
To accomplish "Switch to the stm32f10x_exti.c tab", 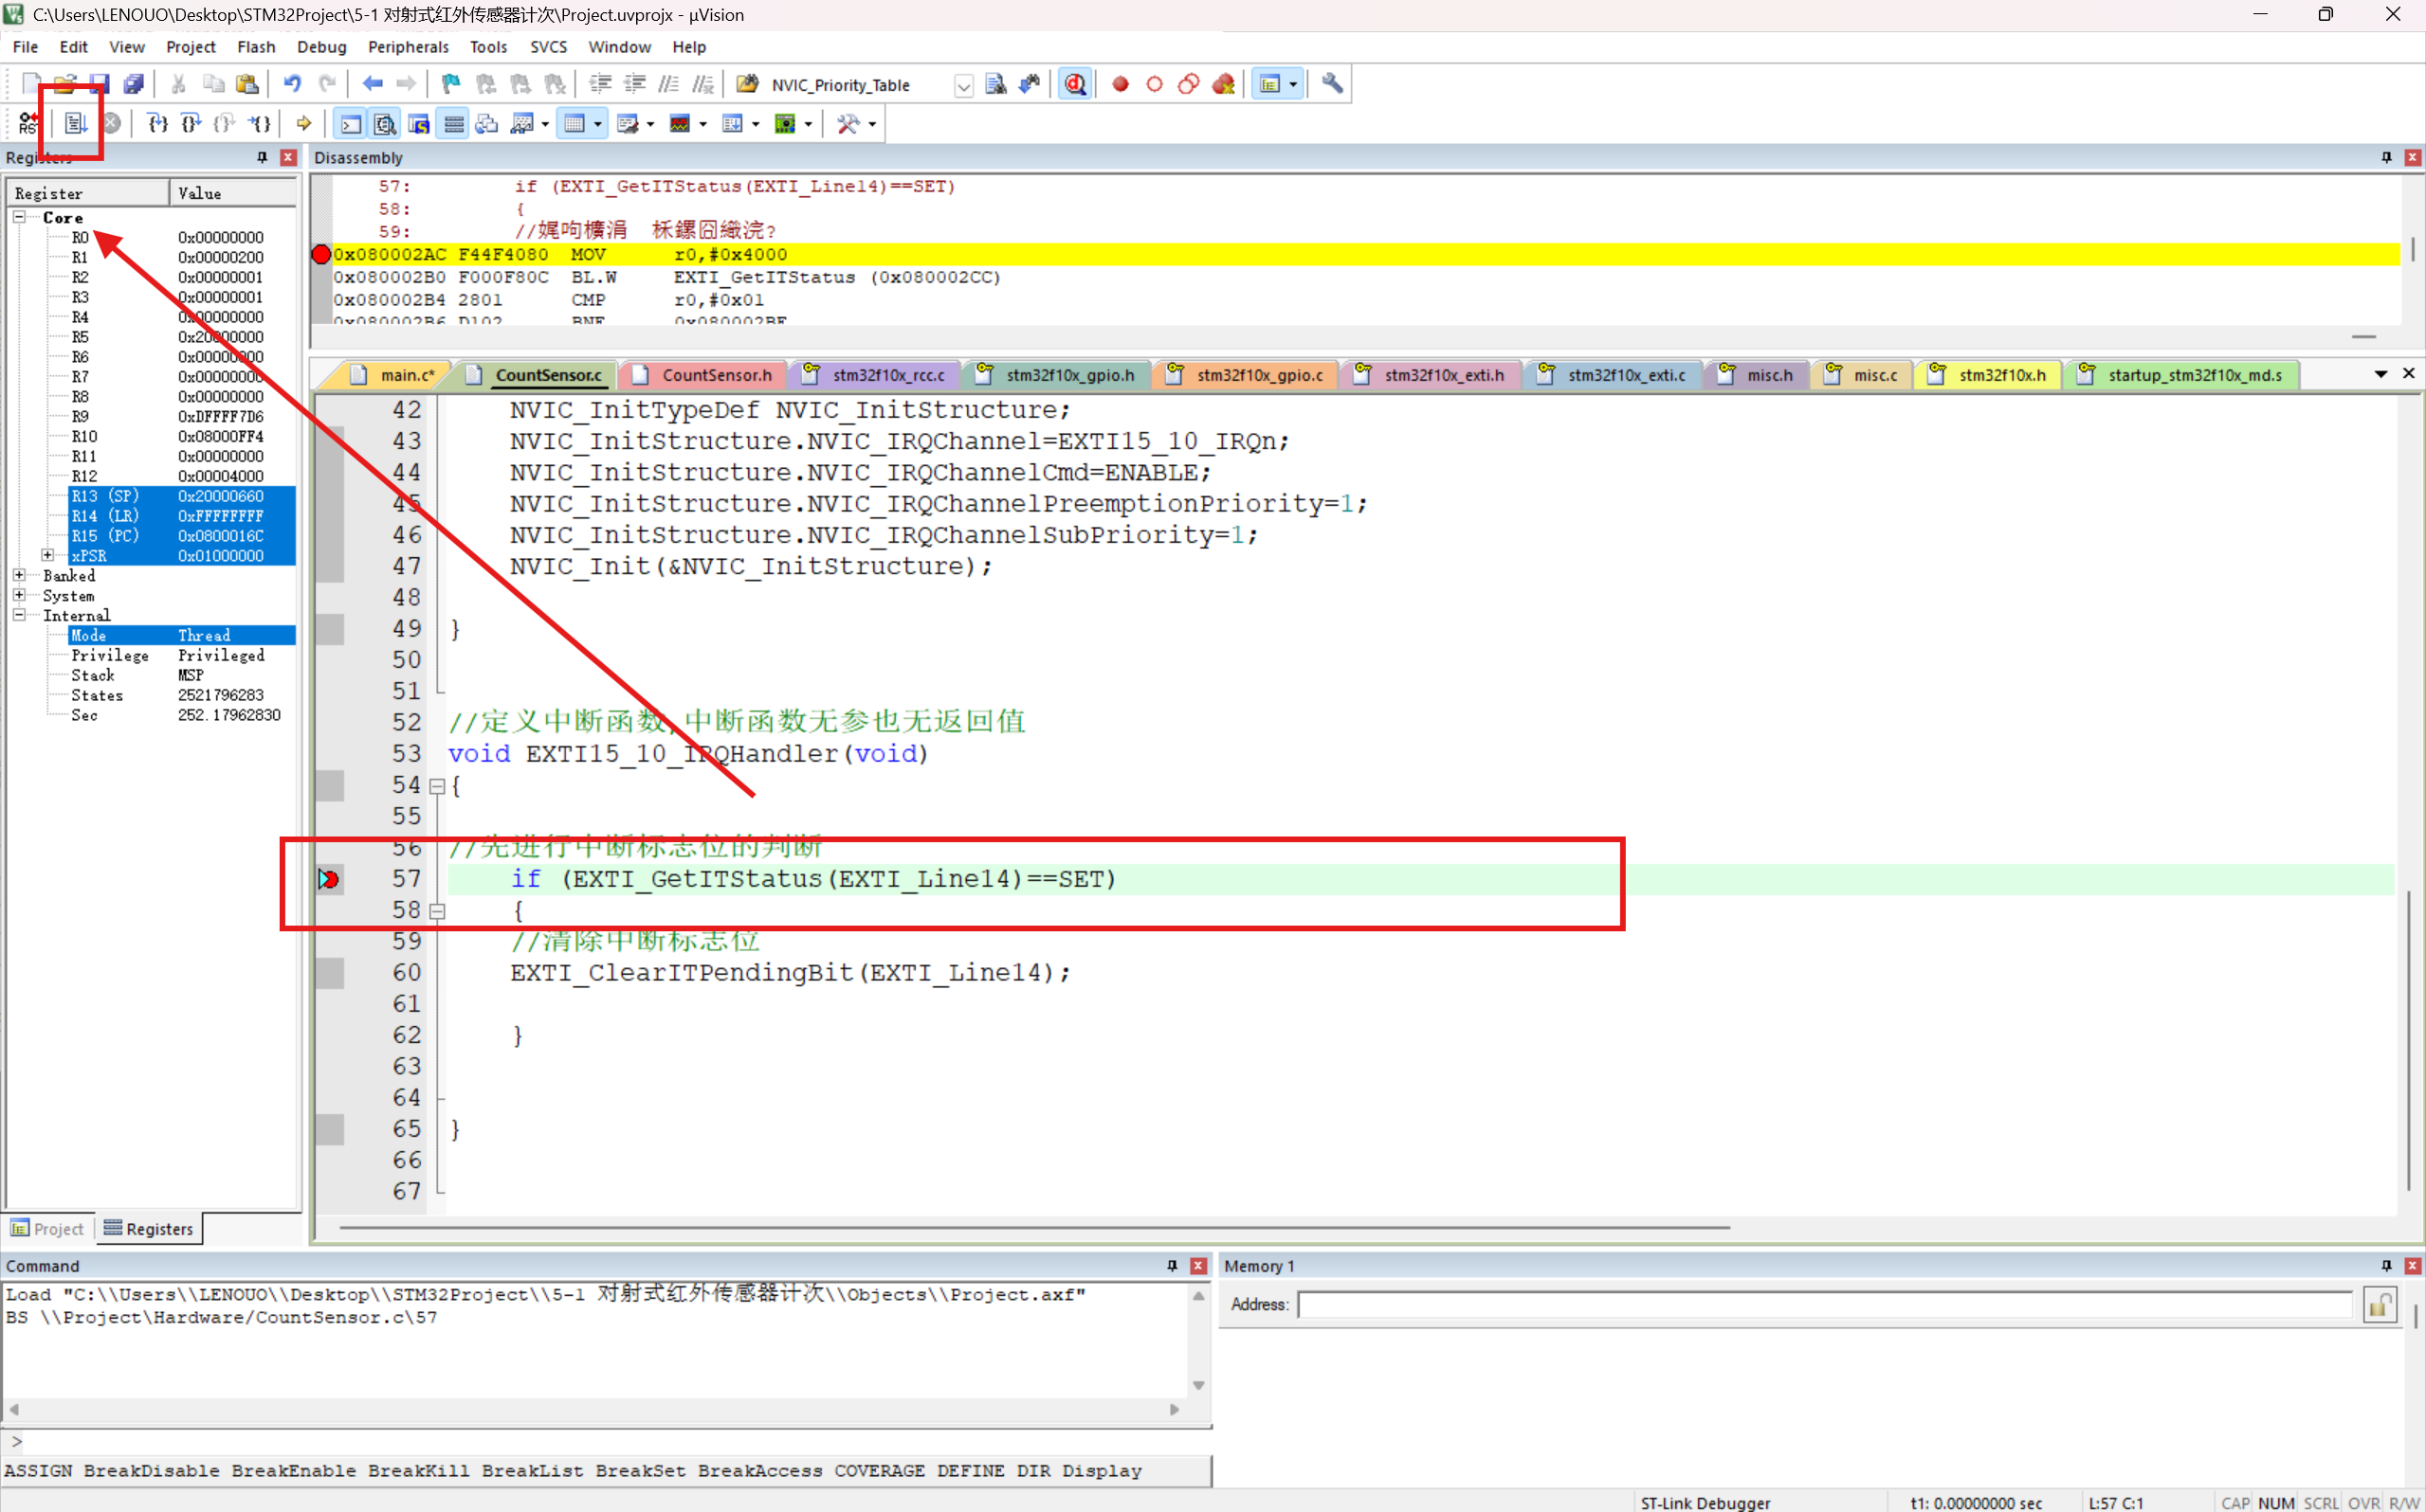I will coord(1614,375).
